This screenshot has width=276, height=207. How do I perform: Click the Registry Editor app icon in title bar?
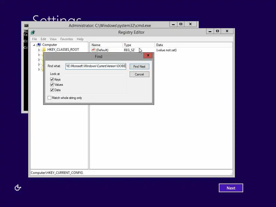[x=33, y=32]
